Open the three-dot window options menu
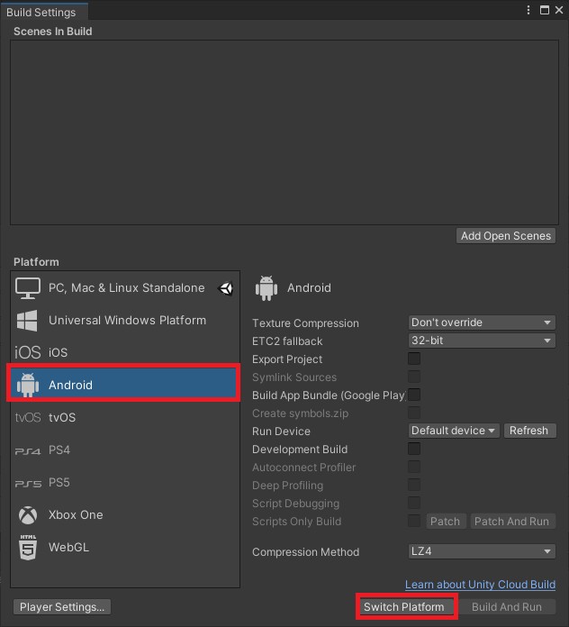Image resolution: width=569 pixels, height=627 pixels. [x=528, y=10]
